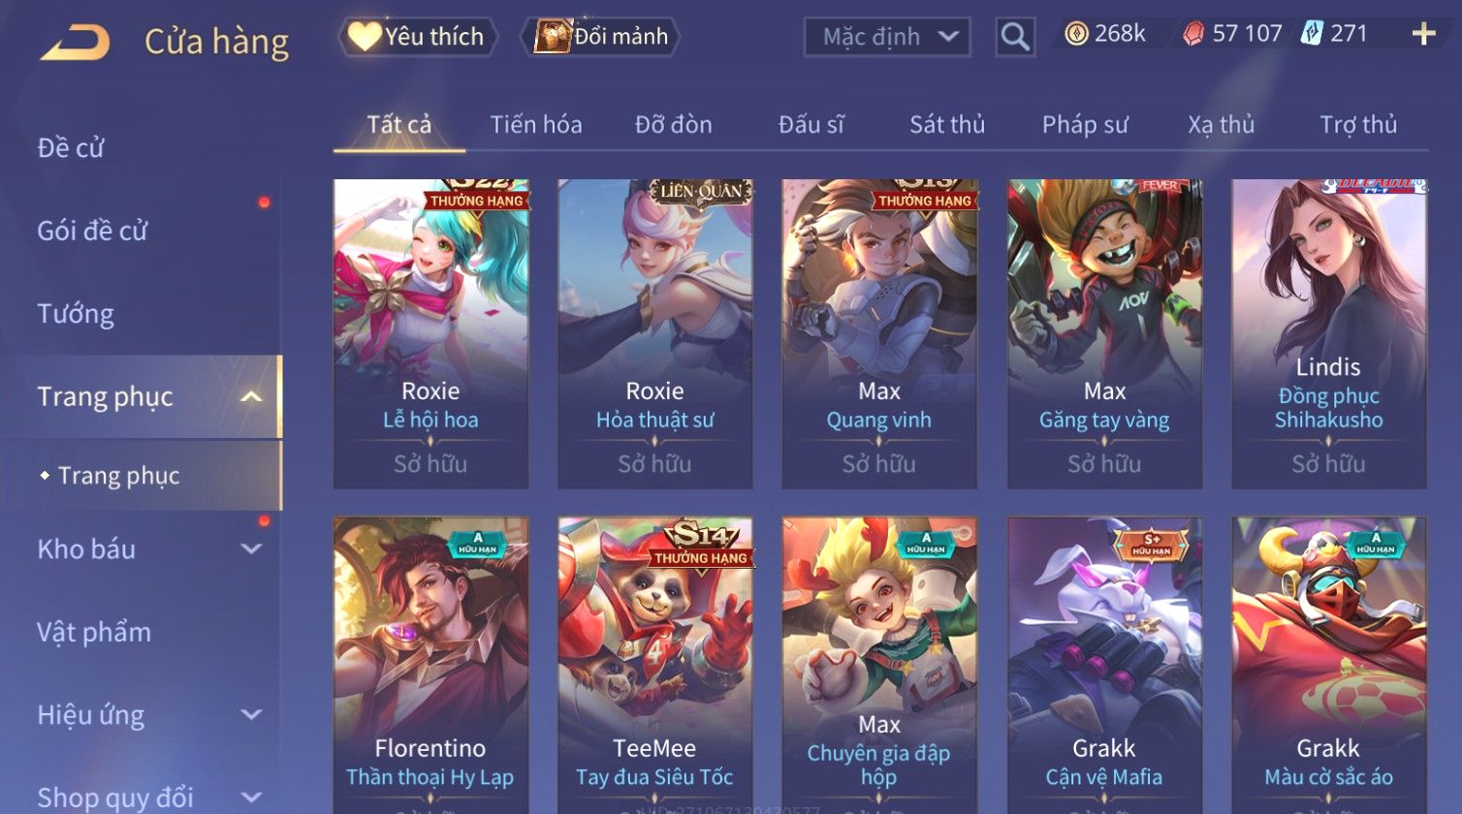Click the blue voucher currency icon
1462x814 pixels.
coord(1312,34)
